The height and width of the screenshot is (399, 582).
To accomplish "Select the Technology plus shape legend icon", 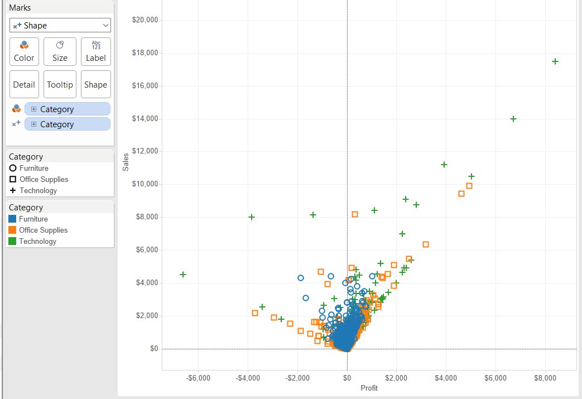I will (13, 190).
